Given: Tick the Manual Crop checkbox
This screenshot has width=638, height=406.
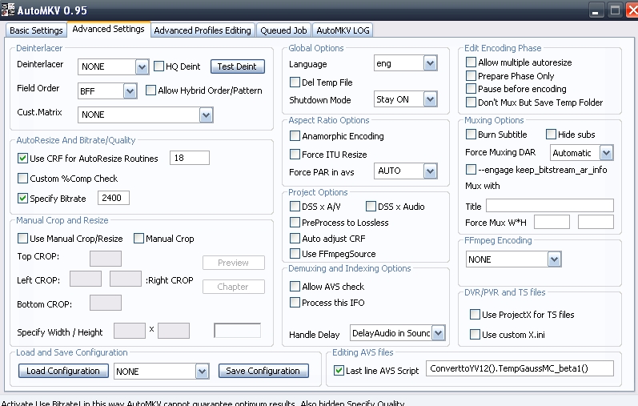Looking at the screenshot, I should (138, 238).
